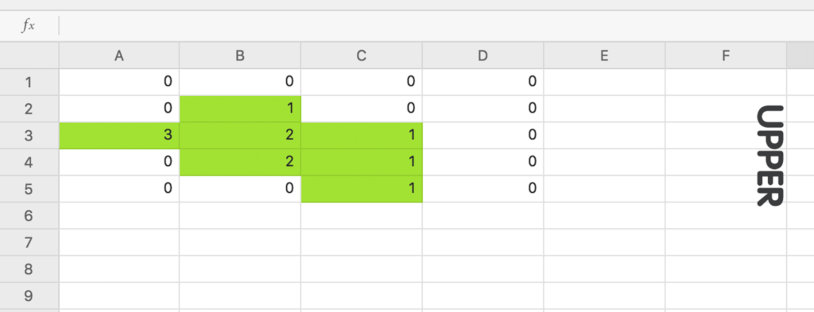
Task: Select column E header
Action: coord(604,56)
